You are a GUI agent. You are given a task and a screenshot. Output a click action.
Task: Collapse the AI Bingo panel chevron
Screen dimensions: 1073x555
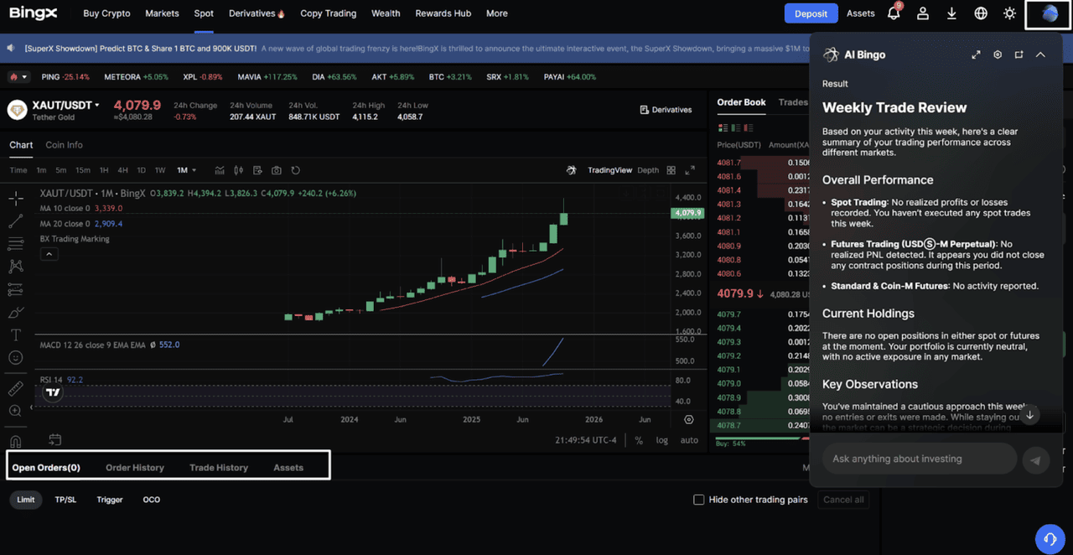(1040, 54)
